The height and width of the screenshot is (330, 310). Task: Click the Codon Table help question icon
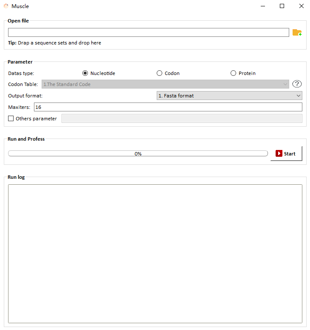[x=297, y=84]
